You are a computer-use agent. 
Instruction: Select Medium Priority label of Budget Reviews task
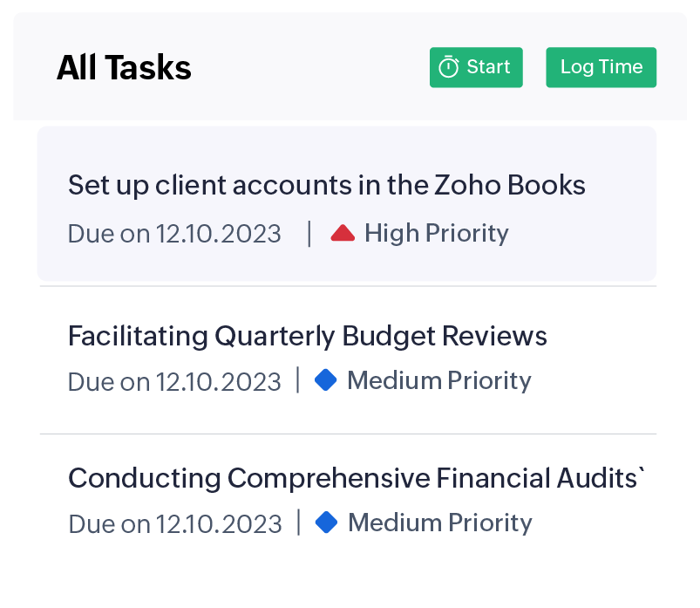tap(438, 380)
